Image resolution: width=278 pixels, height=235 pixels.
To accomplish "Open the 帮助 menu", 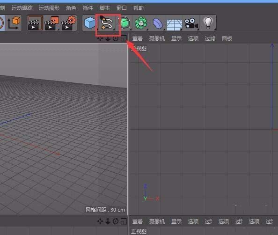I will click(x=138, y=8).
